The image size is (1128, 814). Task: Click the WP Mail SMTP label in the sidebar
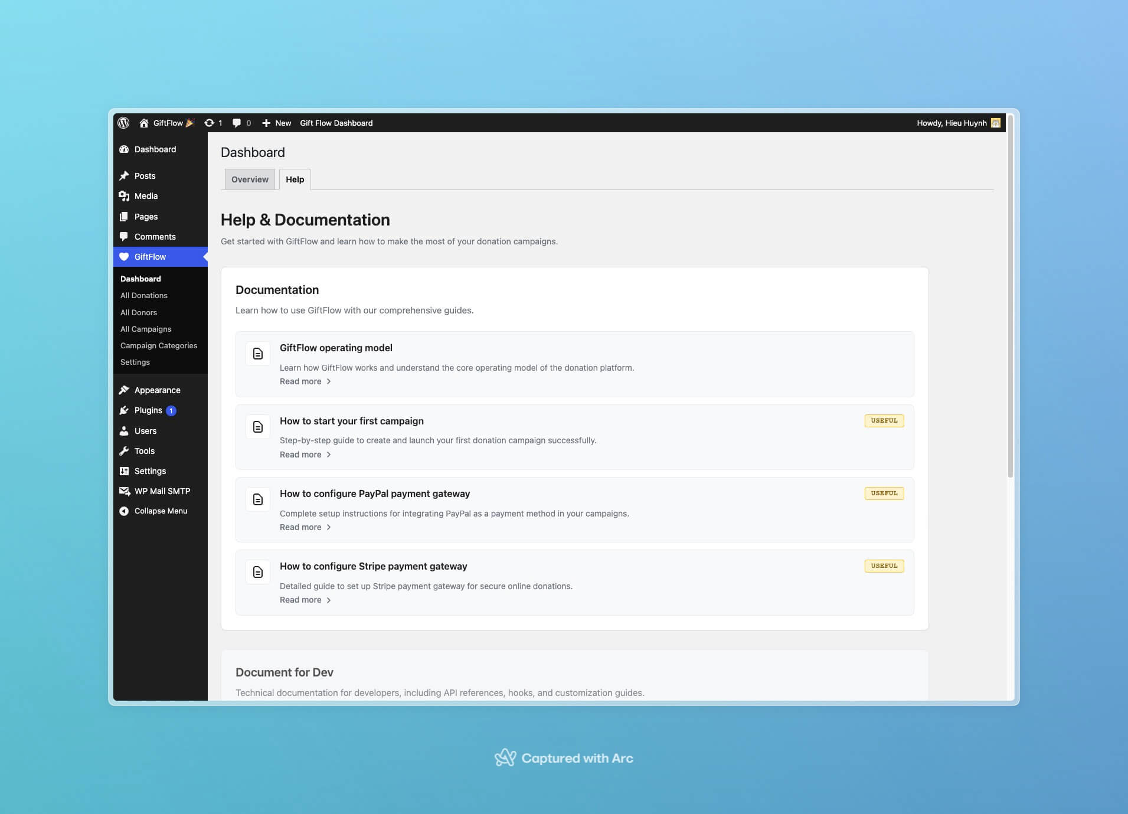pos(162,491)
